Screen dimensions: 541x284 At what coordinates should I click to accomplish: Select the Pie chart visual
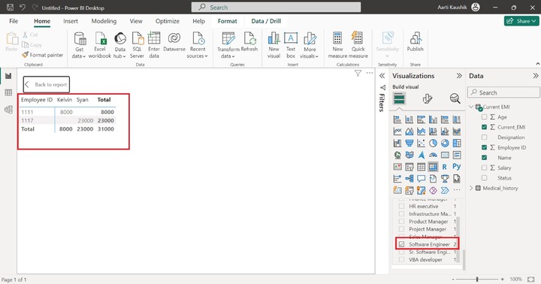433,143
